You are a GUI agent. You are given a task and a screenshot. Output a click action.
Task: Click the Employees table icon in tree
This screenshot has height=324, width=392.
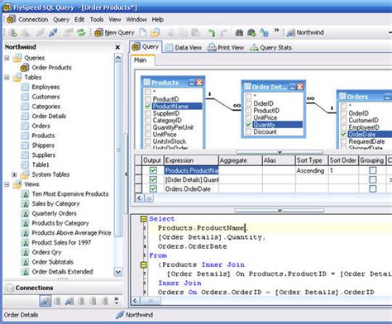click(x=25, y=87)
